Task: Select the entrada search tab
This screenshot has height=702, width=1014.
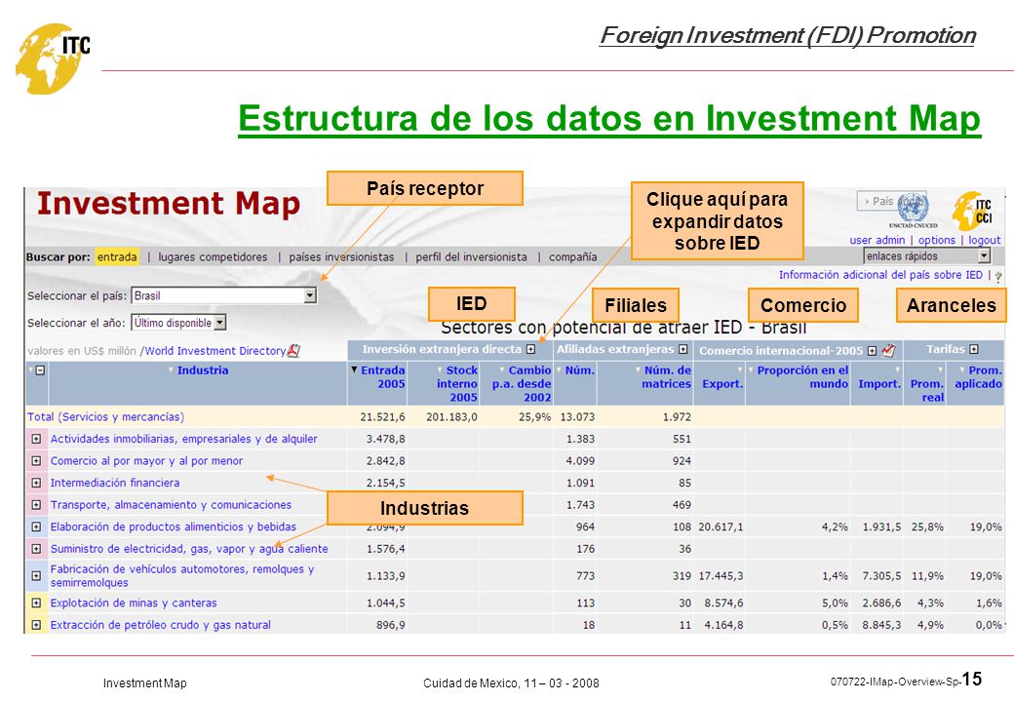Action: [x=117, y=256]
